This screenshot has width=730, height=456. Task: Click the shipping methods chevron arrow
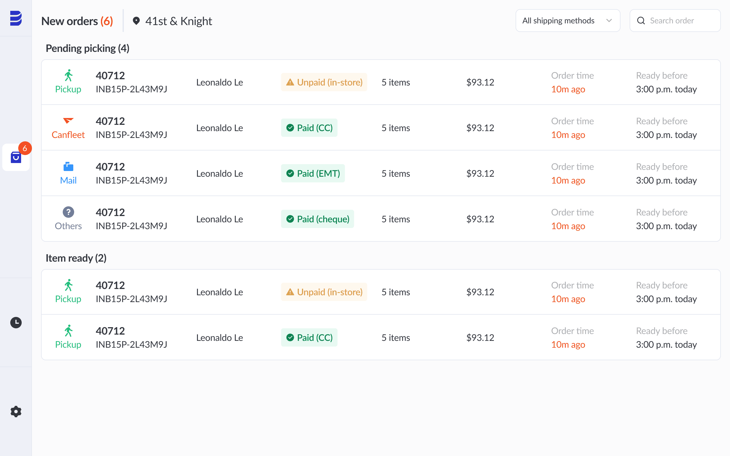(609, 21)
